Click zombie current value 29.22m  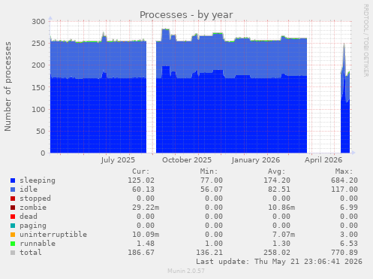pyautogui.click(x=146, y=208)
